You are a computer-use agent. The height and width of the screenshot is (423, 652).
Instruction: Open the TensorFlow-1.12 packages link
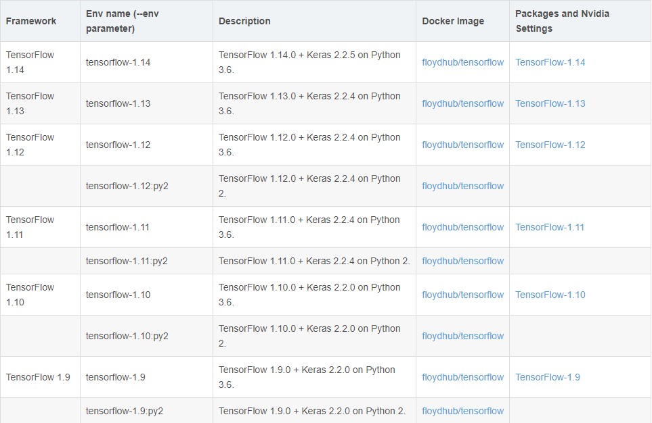[x=550, y=145]
